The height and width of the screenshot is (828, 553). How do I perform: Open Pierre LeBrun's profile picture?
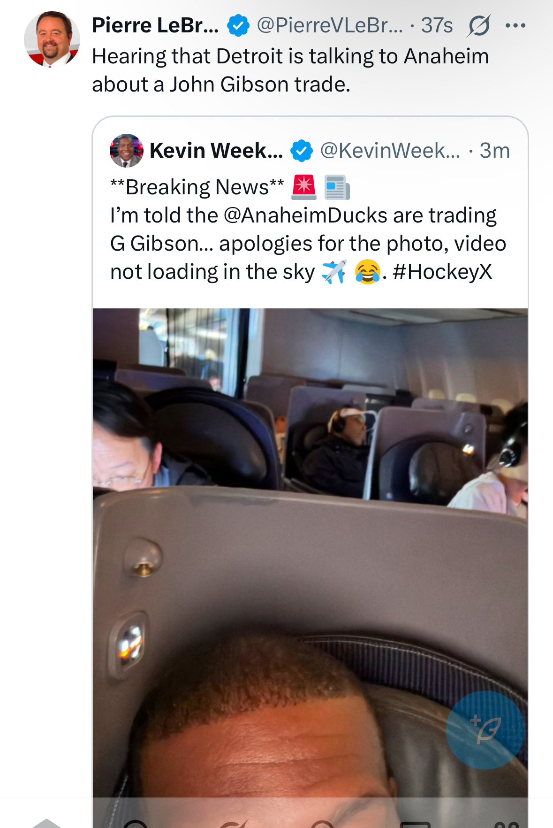52,39
